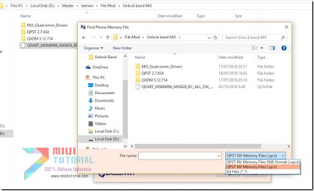Open the Help icon in dialog toolbar
Viewport: 314px width, 191px height.
point(284,48)
